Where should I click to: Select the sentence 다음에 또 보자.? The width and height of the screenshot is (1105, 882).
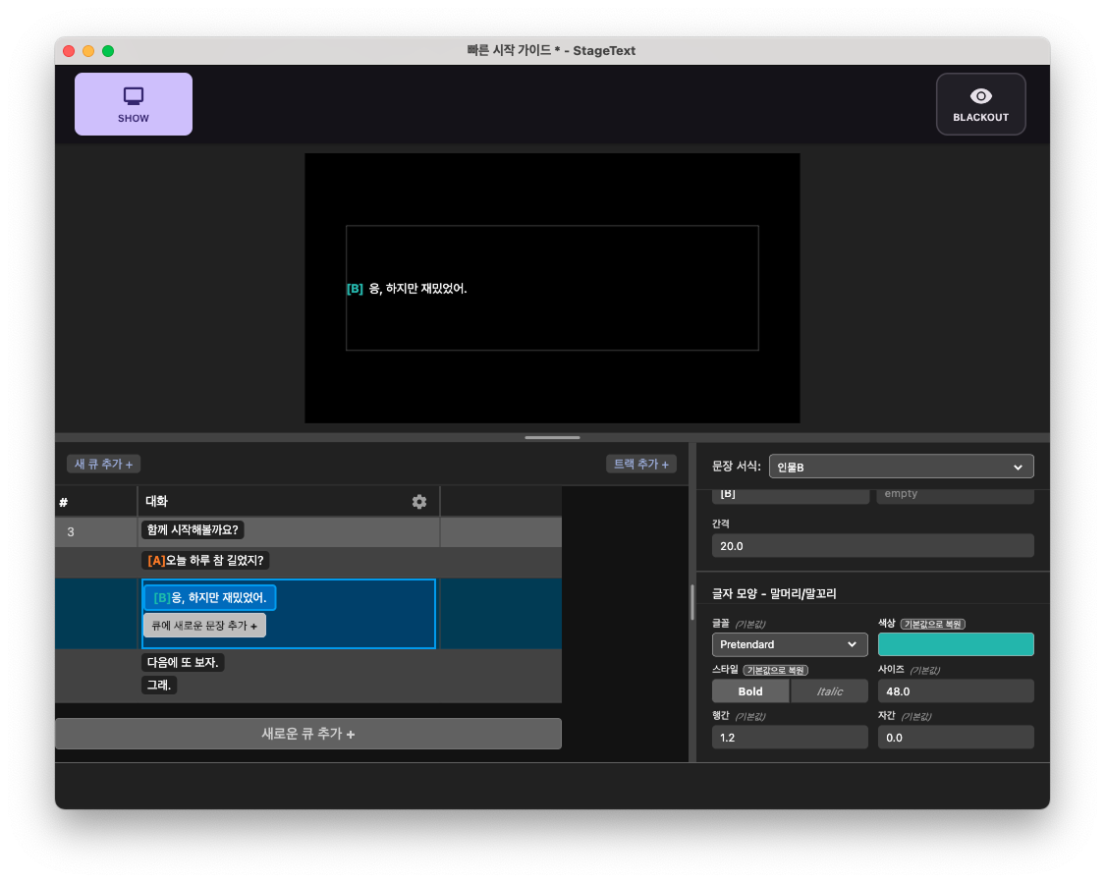pyautogui.click(x=183, y=662)
